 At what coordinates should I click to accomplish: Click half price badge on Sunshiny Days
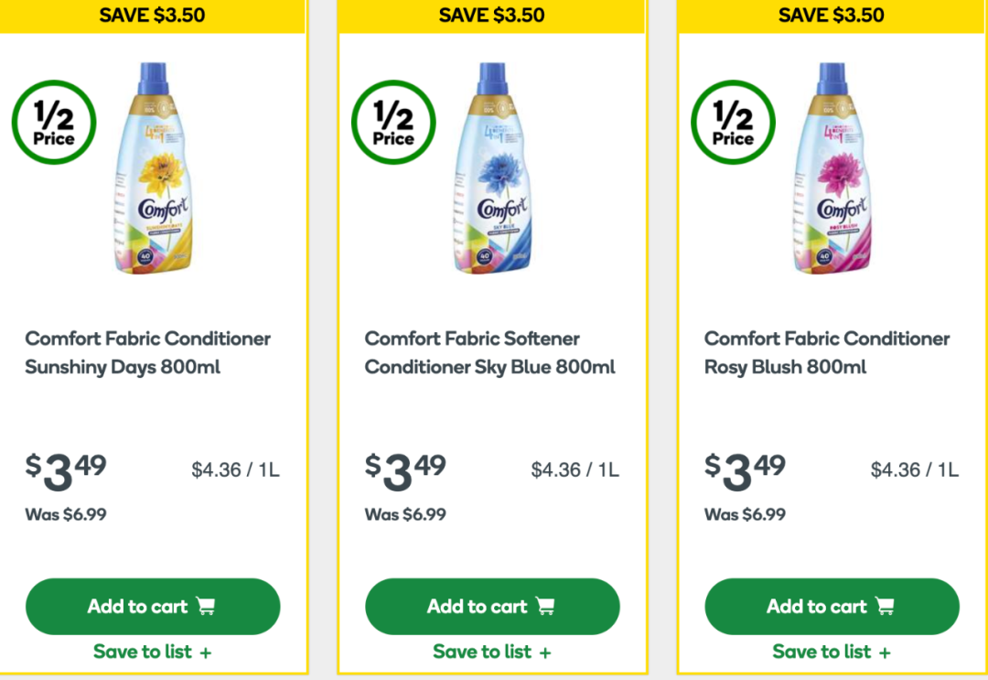click(x=54, y=123)
